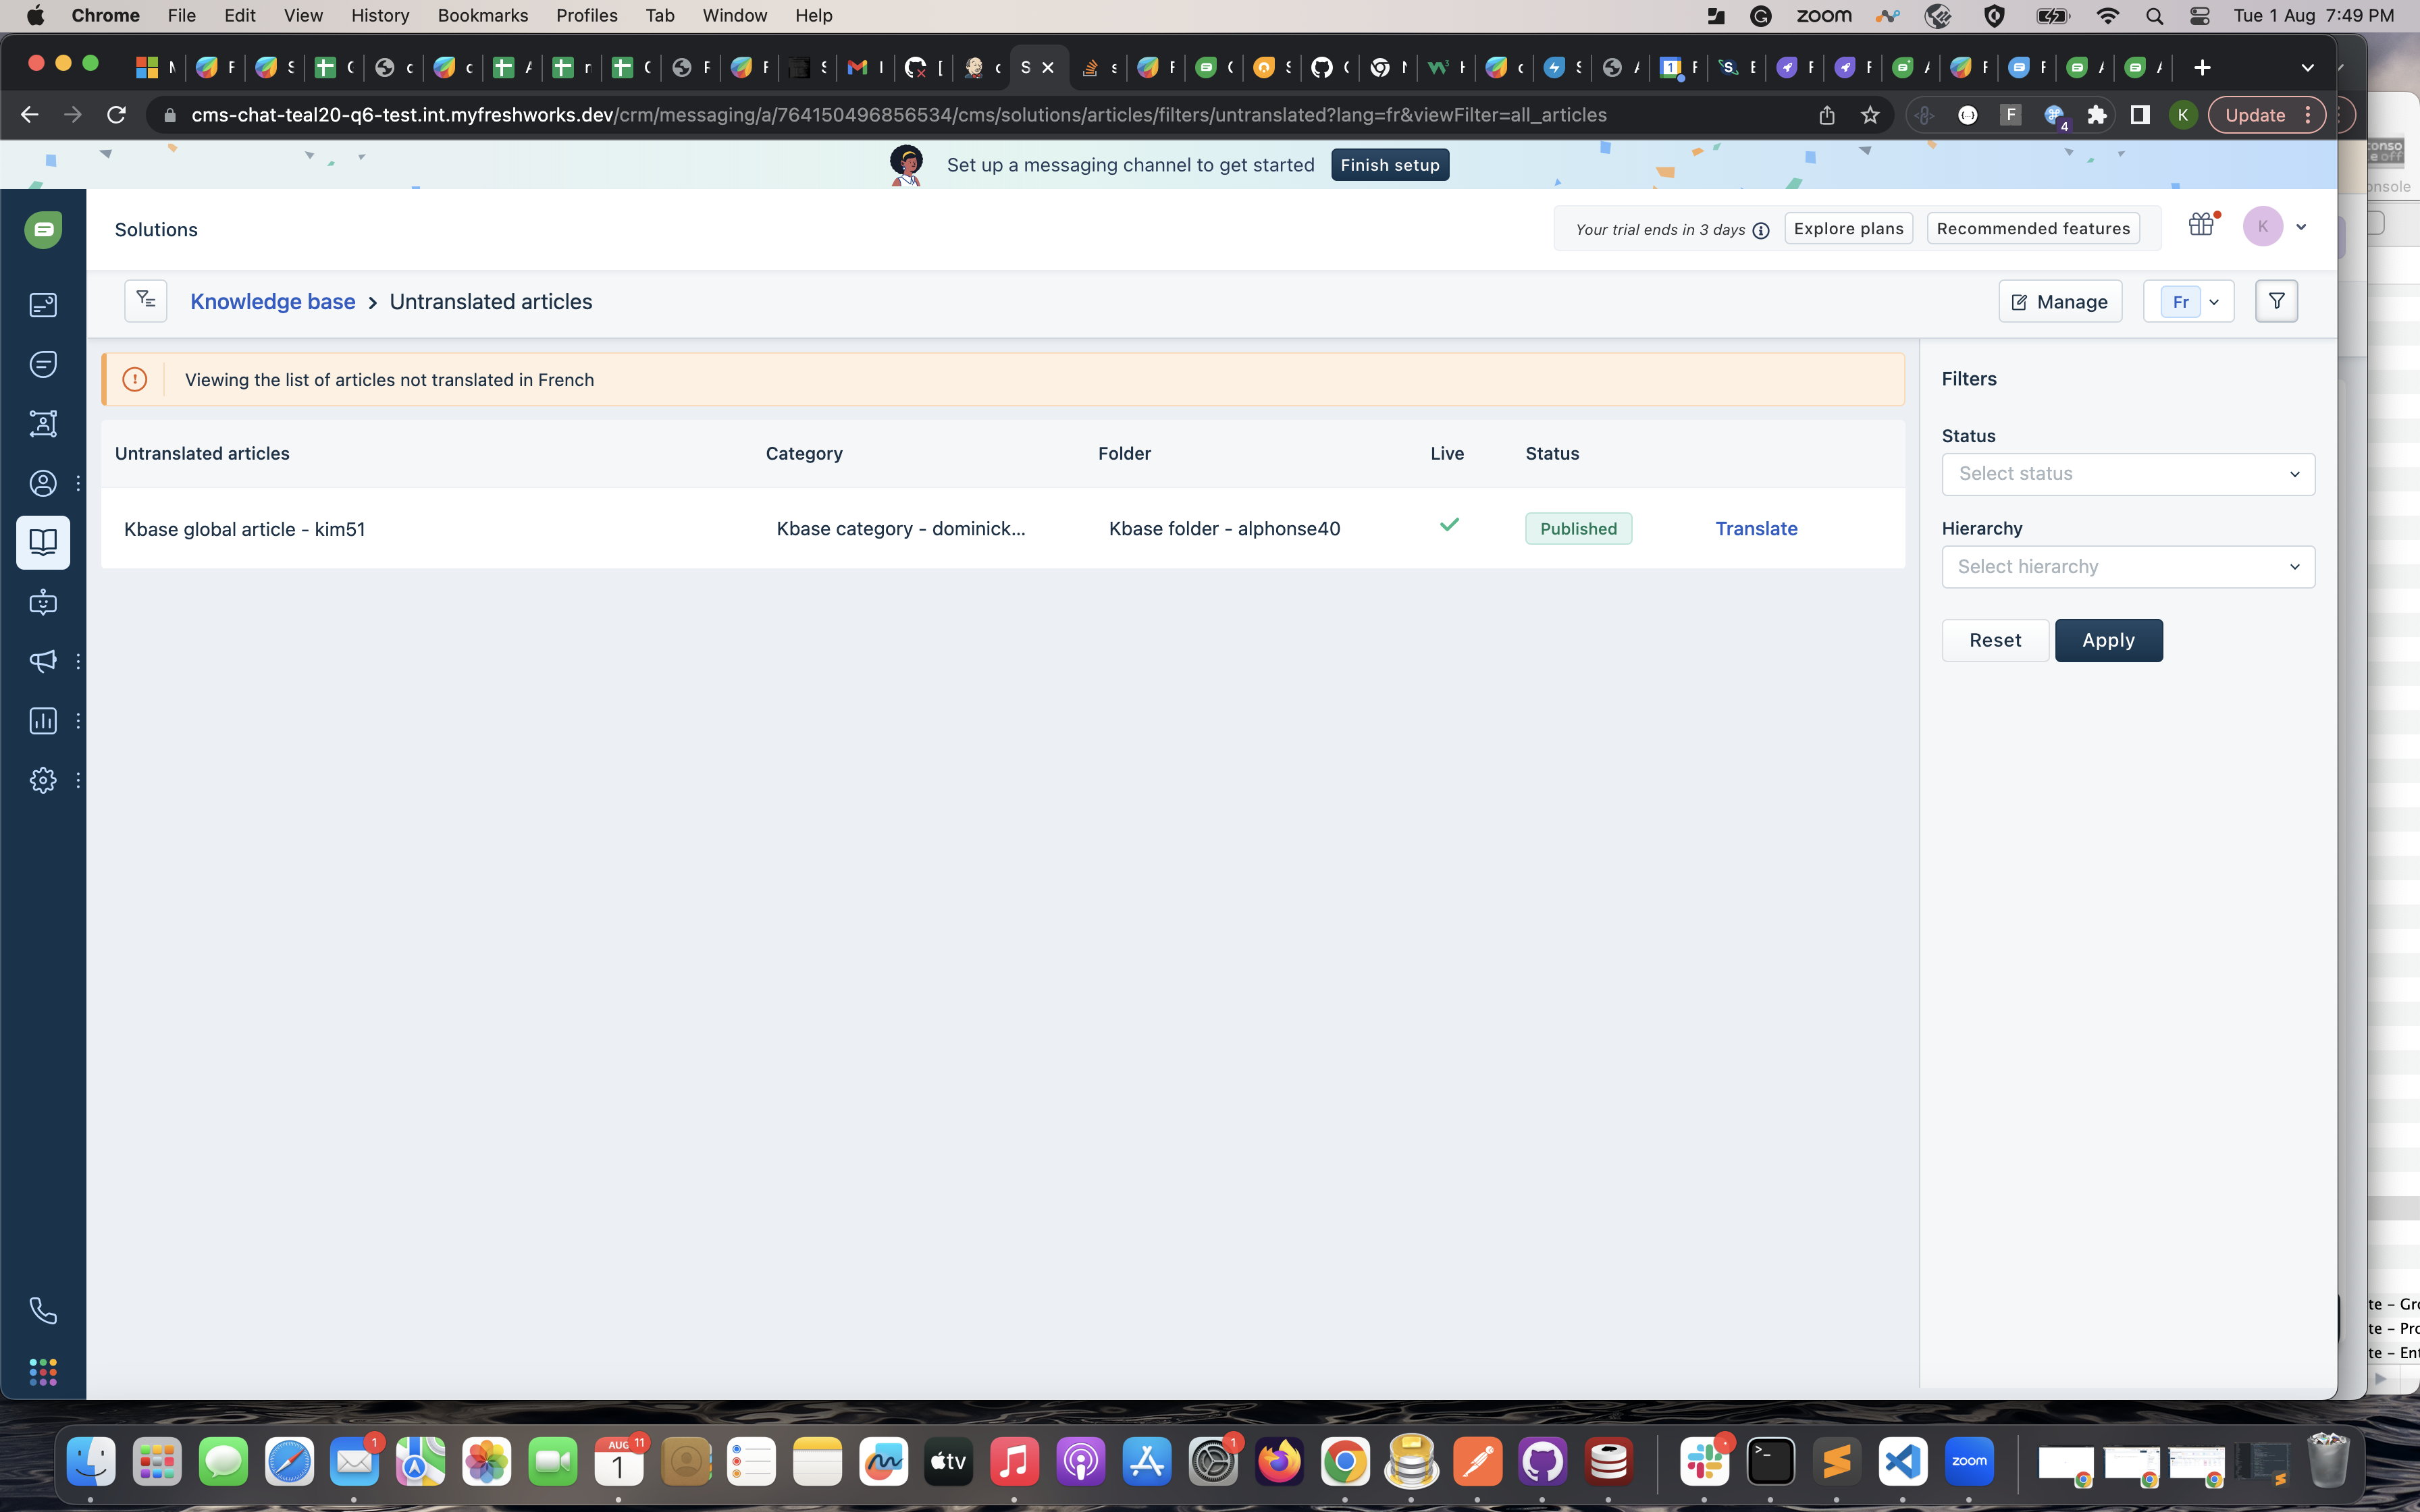Open the Fr language selector dropdown
The width and height of the screenshot is (2420, 1512).
click(2189, 302)
